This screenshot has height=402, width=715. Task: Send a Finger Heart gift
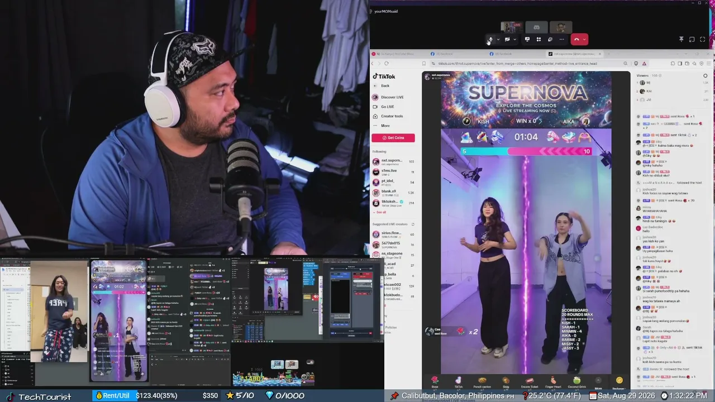[553, 382]
